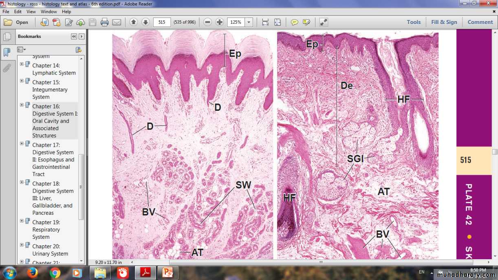Open the Window menu
The height and width of the screenshot is (280, 498).
point(48,12)
